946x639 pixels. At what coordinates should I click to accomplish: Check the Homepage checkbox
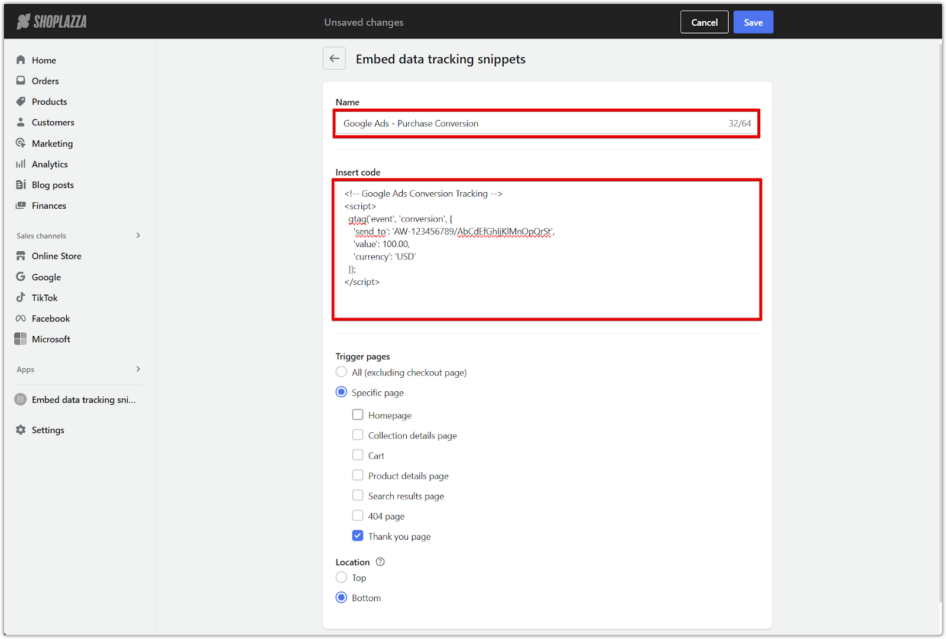coord(358,414)
